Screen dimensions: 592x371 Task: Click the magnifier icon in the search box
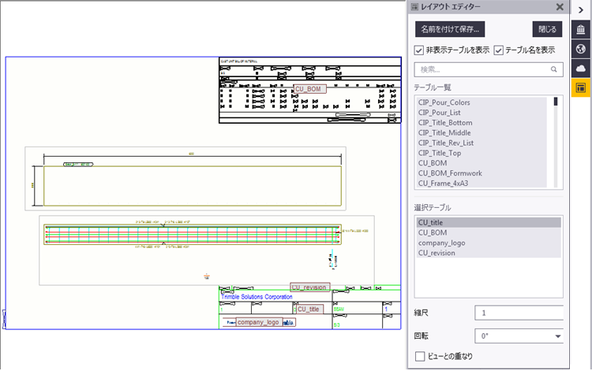tap(554, 69)
